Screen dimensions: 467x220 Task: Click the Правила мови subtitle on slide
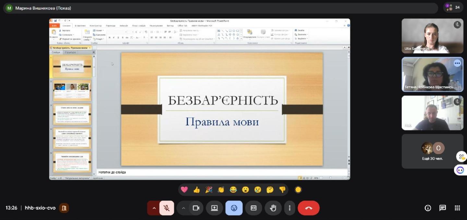click(222, 122)
